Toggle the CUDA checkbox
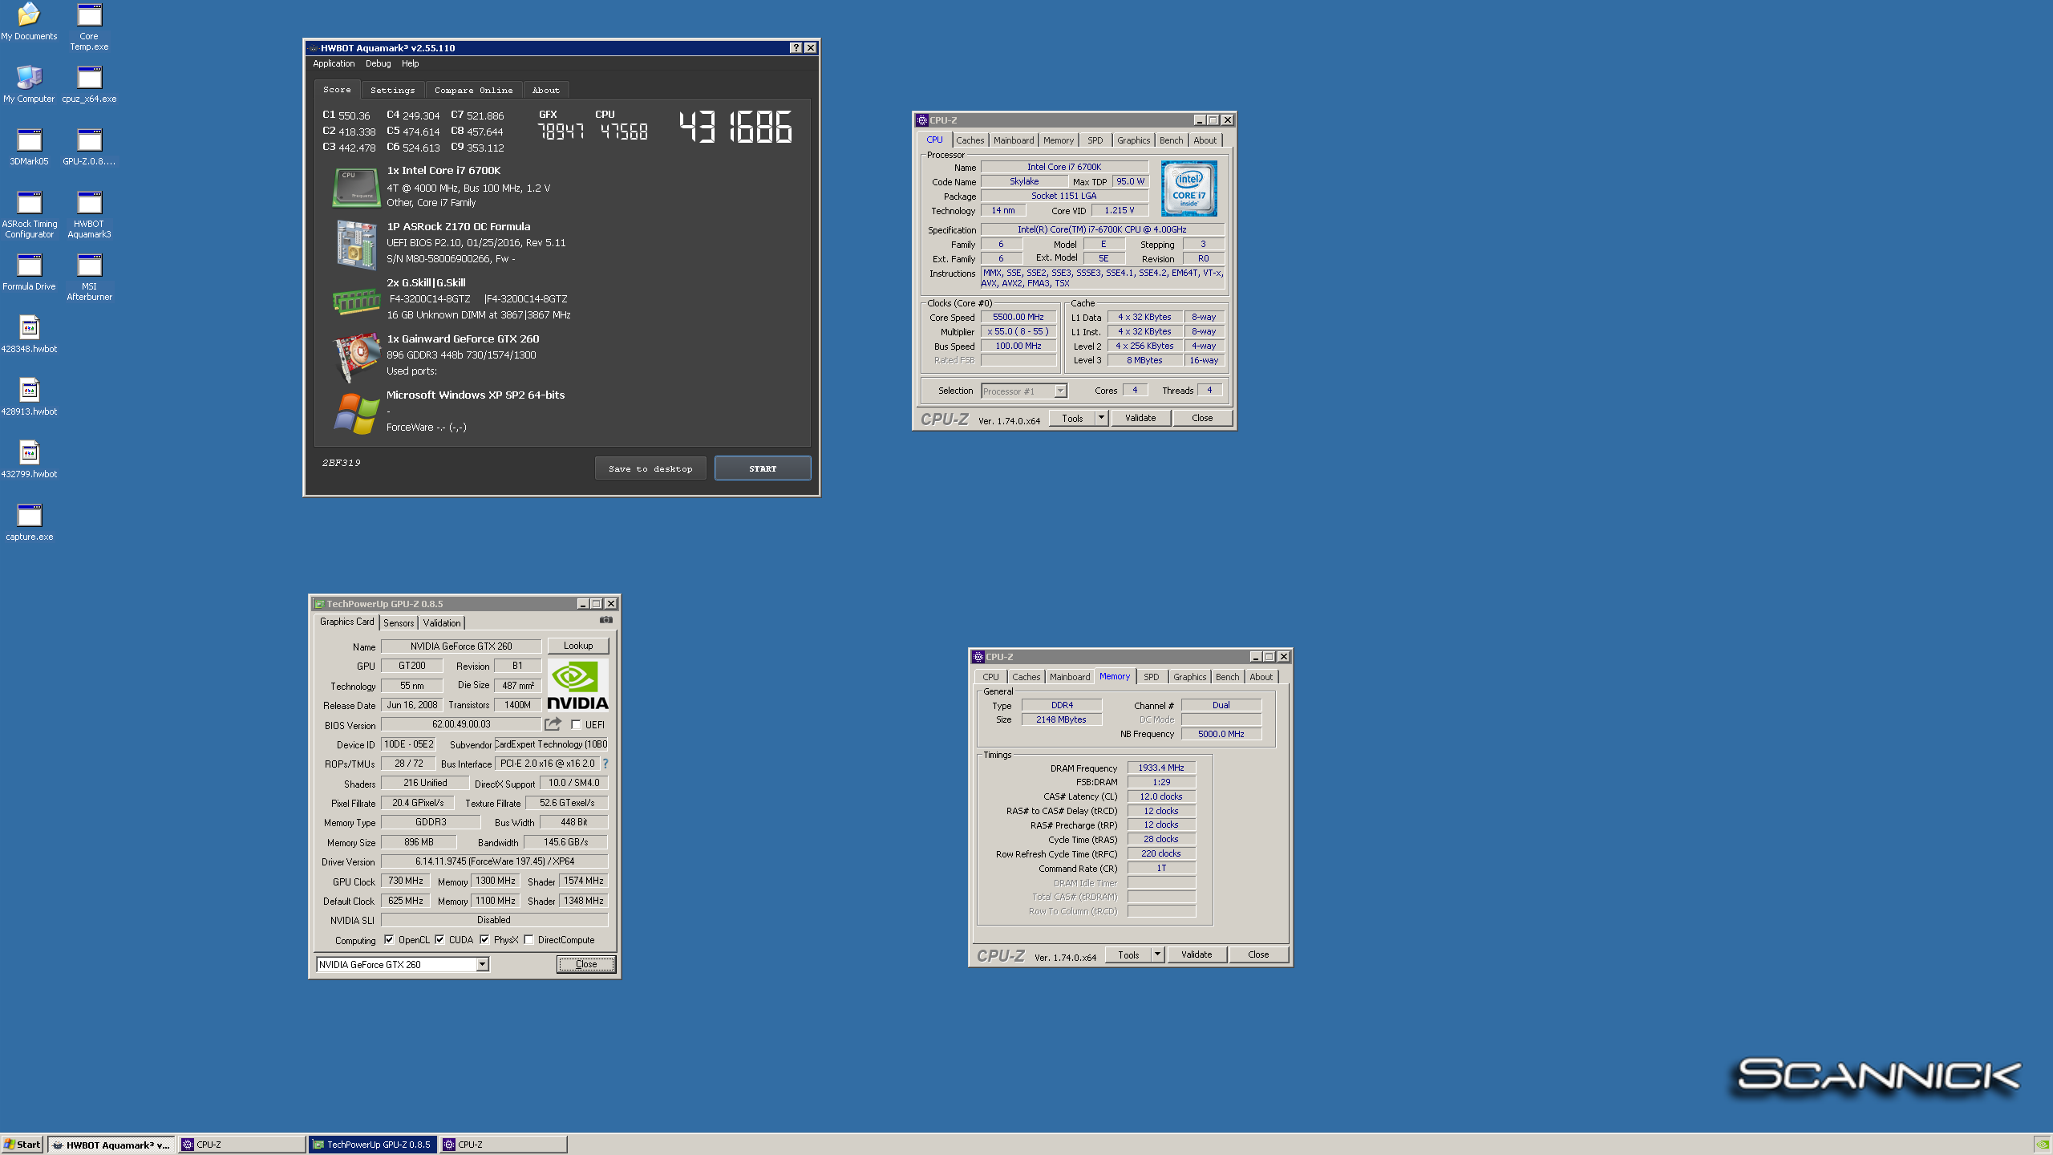This screenshot has width=2053, height=1155. pos(439,940)
